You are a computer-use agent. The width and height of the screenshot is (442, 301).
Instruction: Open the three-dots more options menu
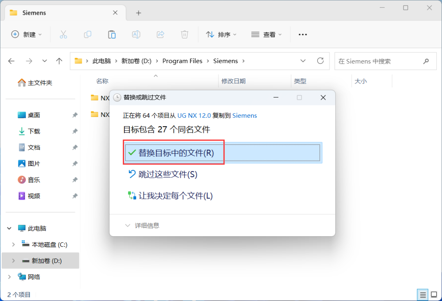(303, 34)
